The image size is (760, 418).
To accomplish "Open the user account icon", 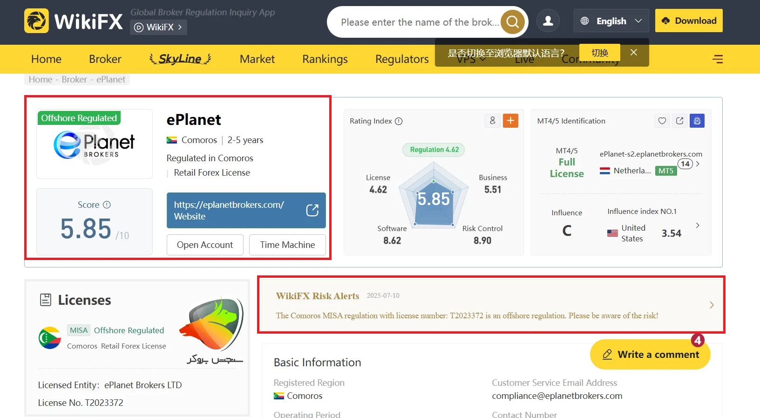I will tap(548, 21).
